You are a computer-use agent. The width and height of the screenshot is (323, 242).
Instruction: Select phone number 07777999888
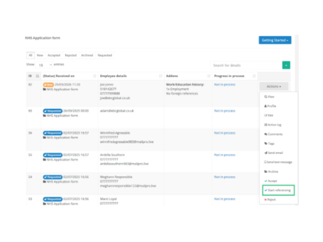[x=110, y=94]
